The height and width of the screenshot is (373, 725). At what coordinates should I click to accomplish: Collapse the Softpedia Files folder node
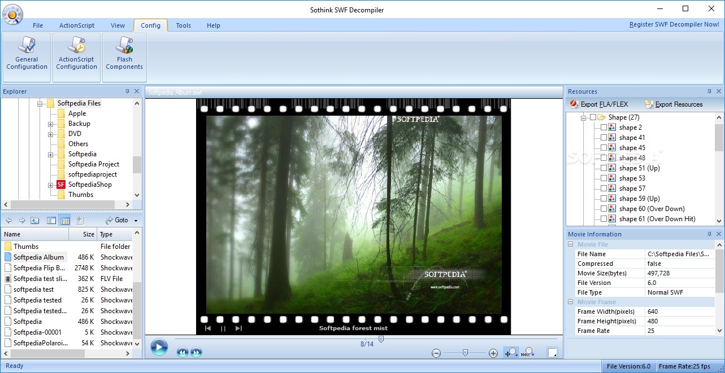tap(40, 104)
